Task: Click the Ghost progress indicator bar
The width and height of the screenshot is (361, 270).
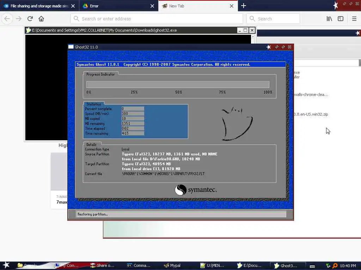Action: tap(178, 84)
